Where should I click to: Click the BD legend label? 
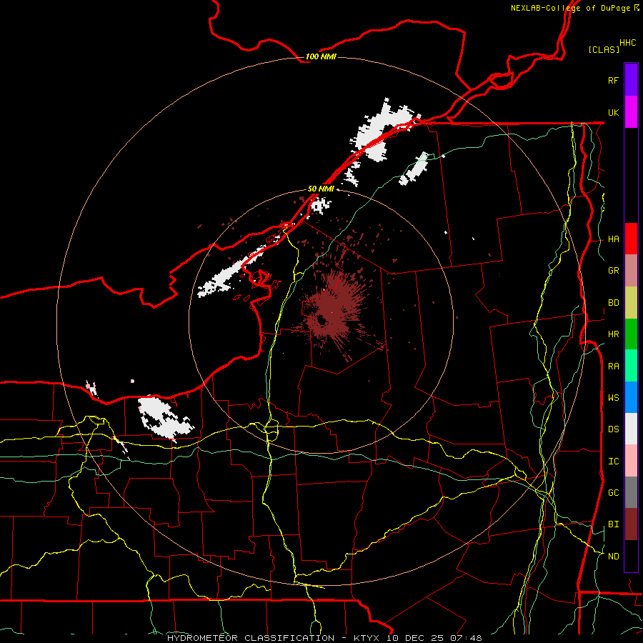click(x=614, y=303)
